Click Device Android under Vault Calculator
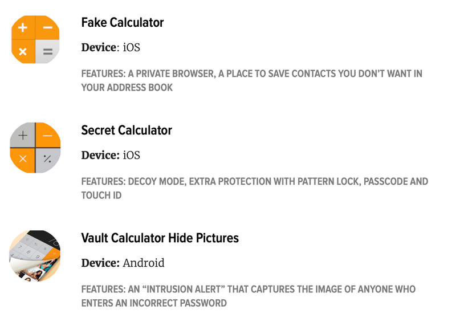 click(123, 263)
